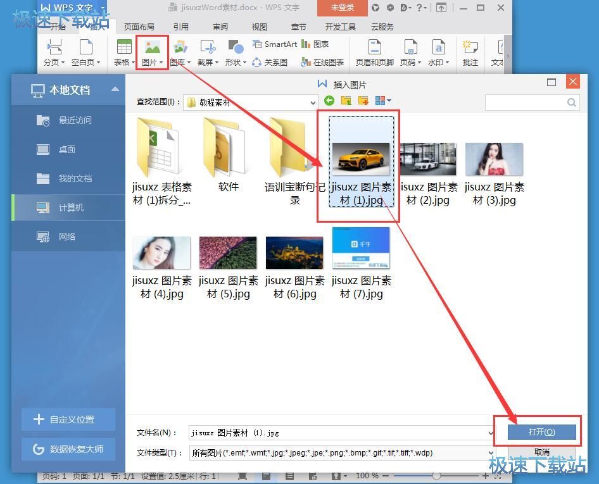This screenshot has width=599, height=484.
Task: Click the search magnifier in dialog
Action: click(572, 102)
